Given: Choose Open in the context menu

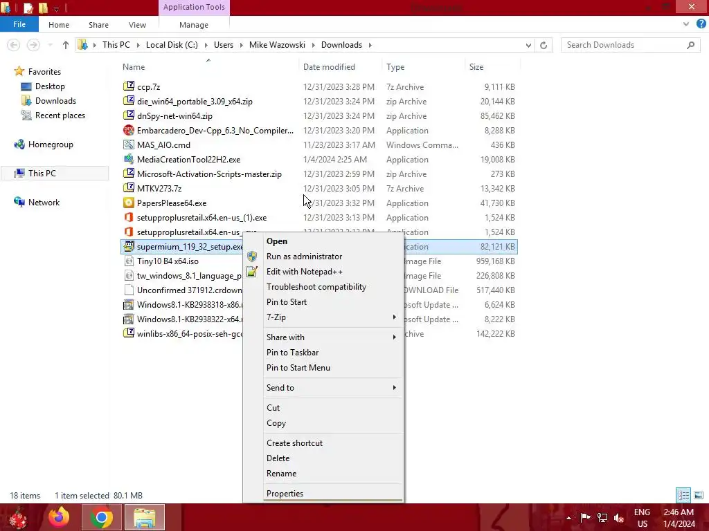Looking at the screenshot, I should coord(277,241).
